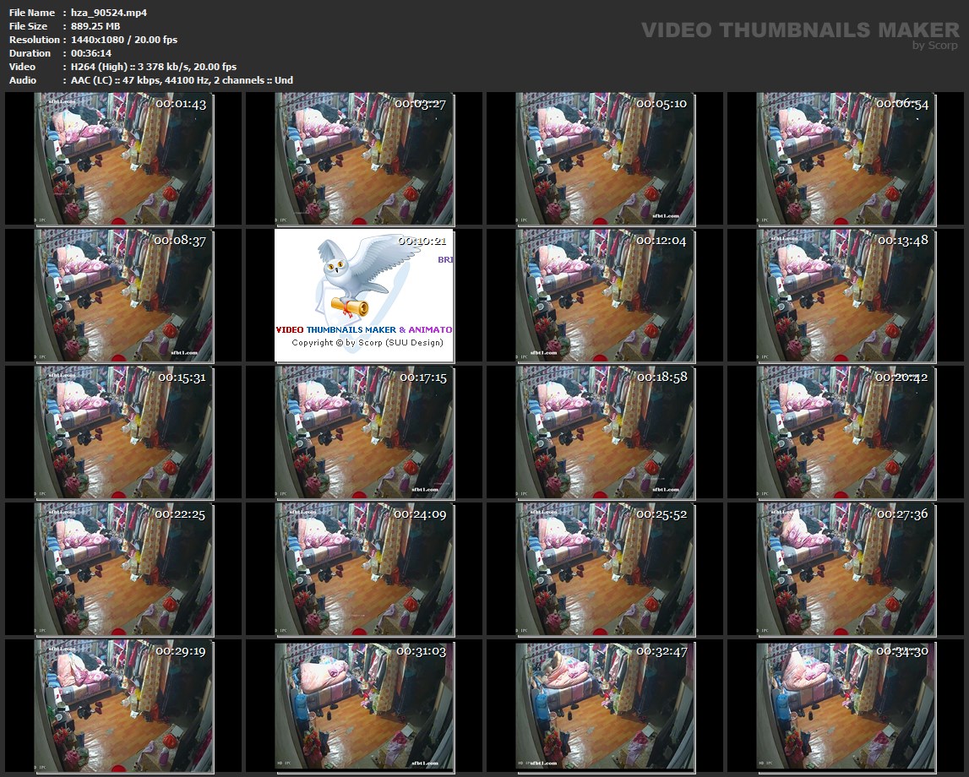Select the frame at 00:31:03

pyautogui.click(x=364, y=706)
